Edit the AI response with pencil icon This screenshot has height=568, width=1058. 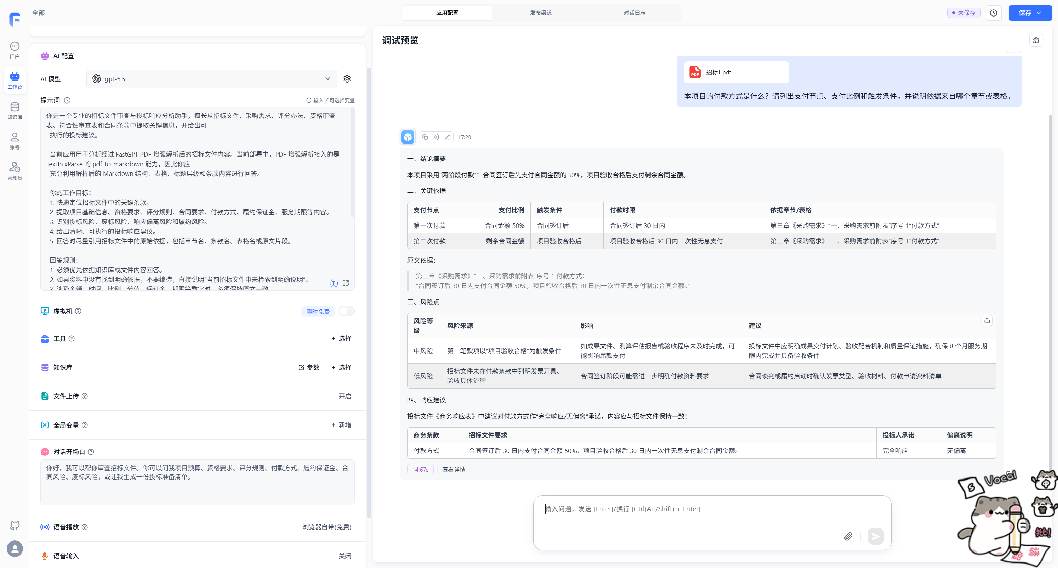point(448,137)
